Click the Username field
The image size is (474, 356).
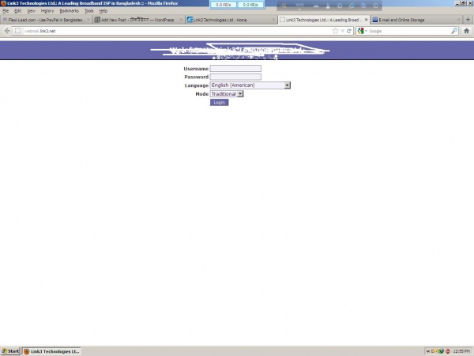235,68
